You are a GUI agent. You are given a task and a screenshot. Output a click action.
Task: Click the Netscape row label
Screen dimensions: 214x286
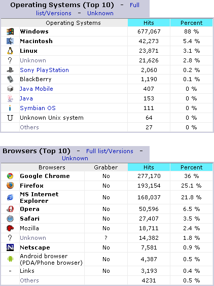35,247
